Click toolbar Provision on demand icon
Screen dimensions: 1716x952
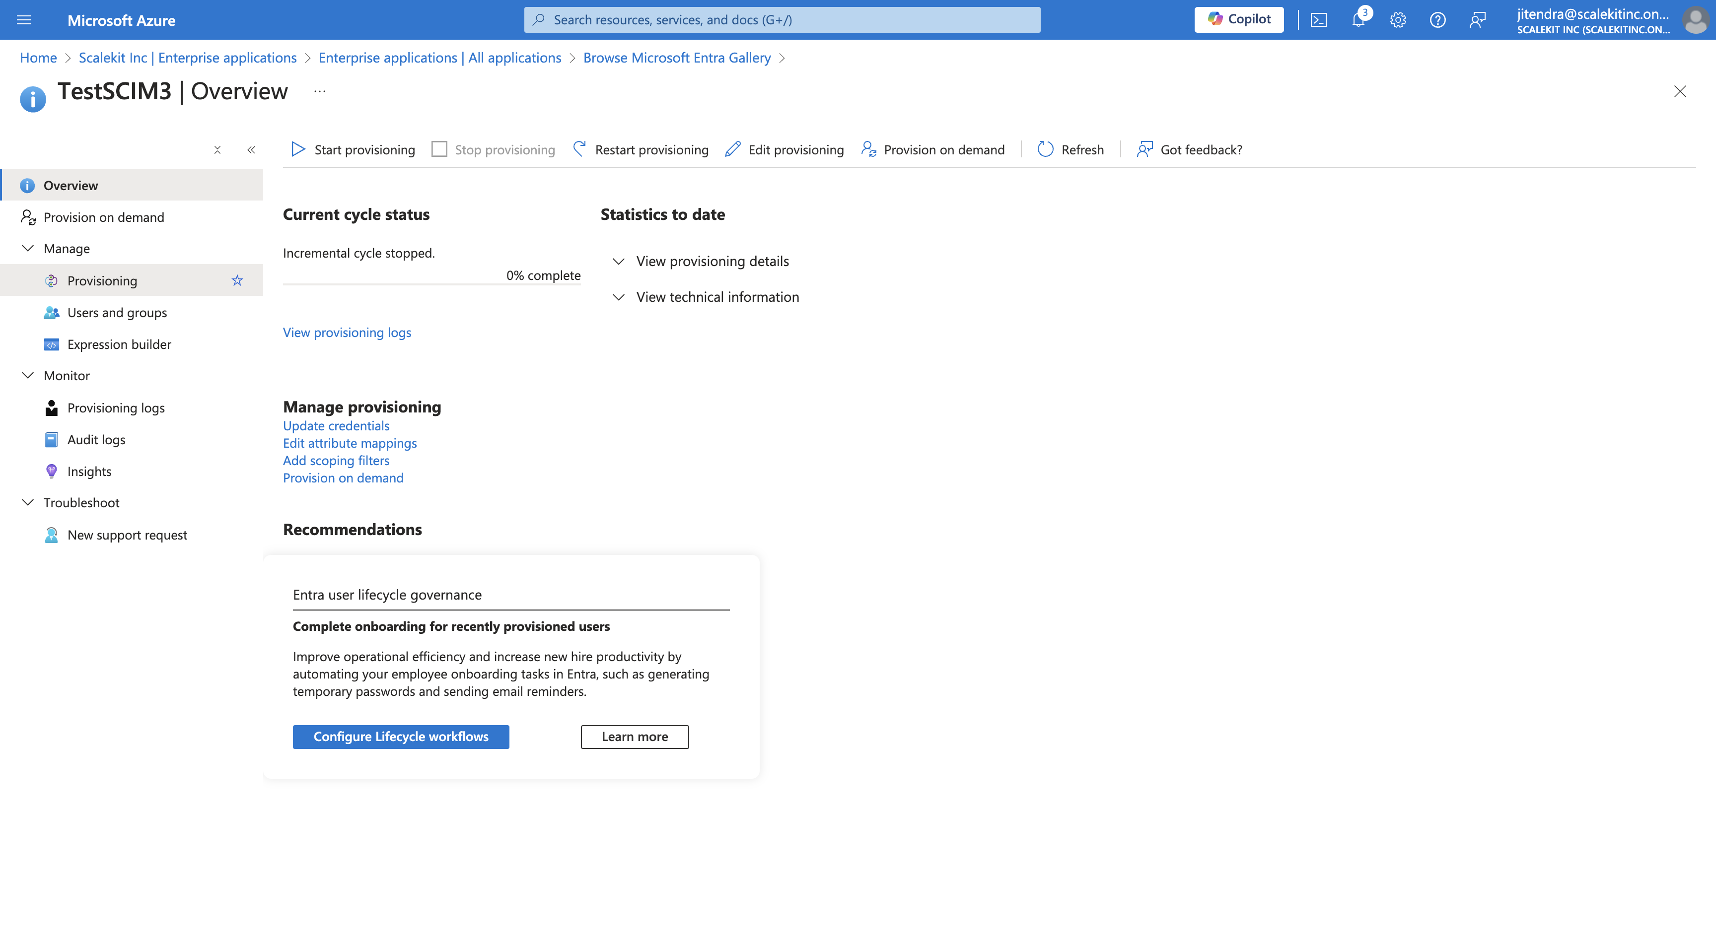868,149
